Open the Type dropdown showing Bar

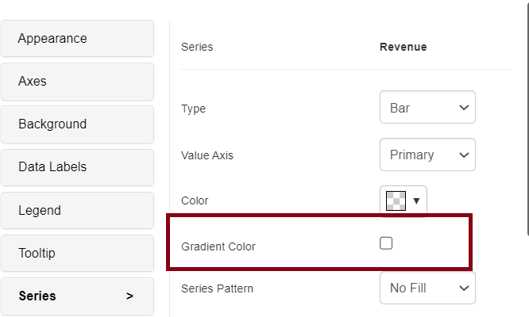tap(427, 108)
